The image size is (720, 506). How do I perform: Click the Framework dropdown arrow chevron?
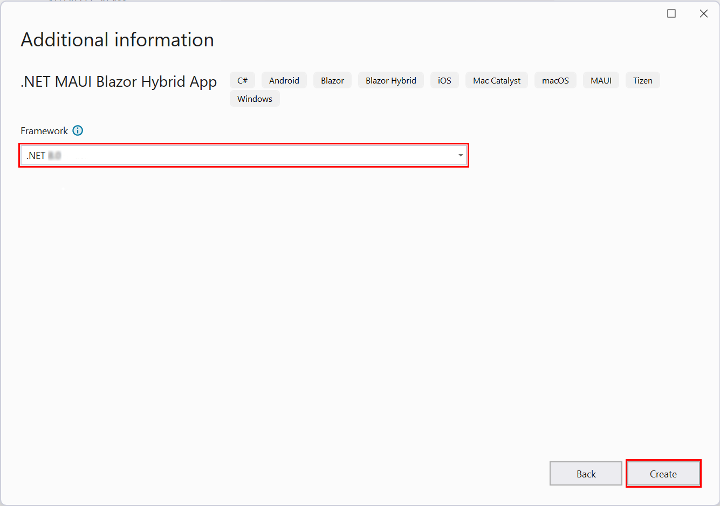click(461, 155)
